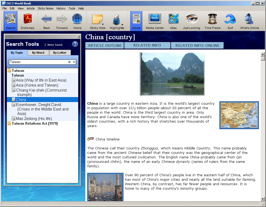Image resolution: width=266 pixels, height=207 pixels.
Task: Open the Related Info tab
Action: point(147,46)
